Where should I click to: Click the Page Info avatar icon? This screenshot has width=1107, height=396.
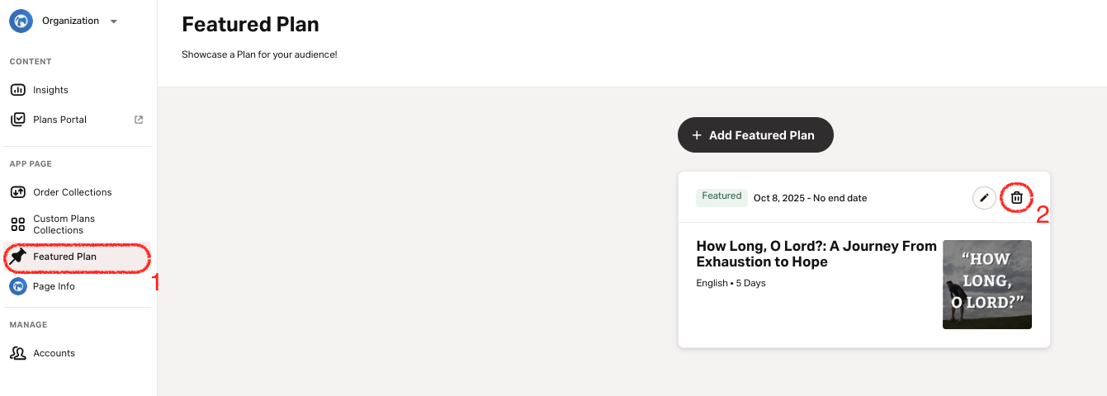pos(17,286)
